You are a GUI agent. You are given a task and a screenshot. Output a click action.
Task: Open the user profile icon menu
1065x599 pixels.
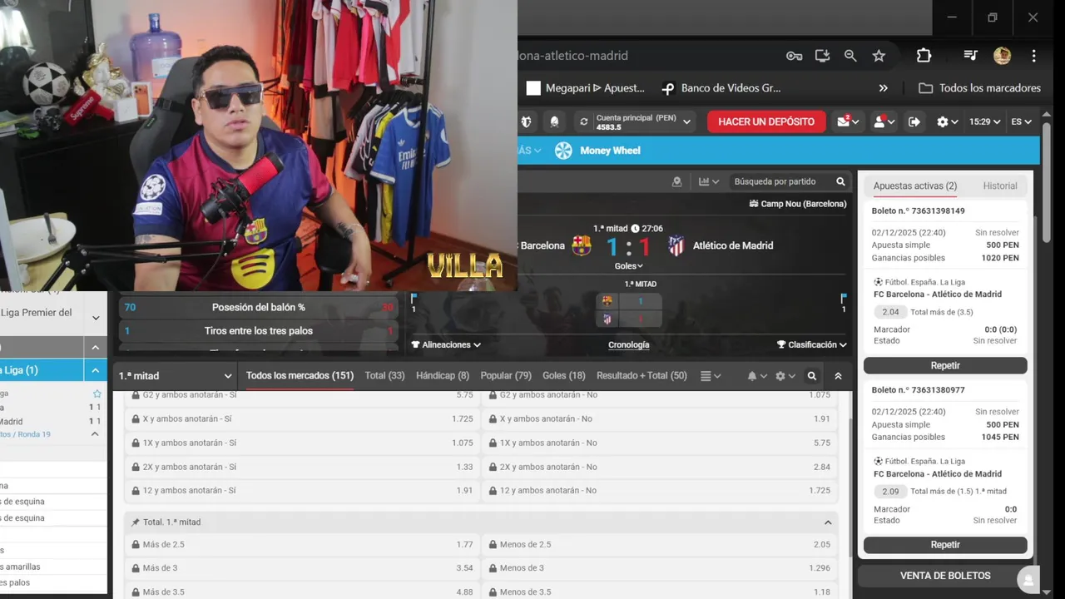pos(884,121)
